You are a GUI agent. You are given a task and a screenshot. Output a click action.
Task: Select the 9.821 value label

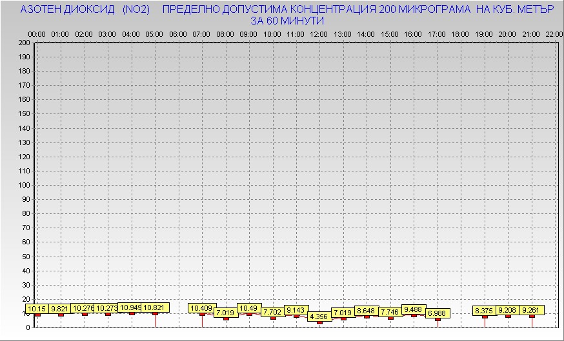pos(60,309)
